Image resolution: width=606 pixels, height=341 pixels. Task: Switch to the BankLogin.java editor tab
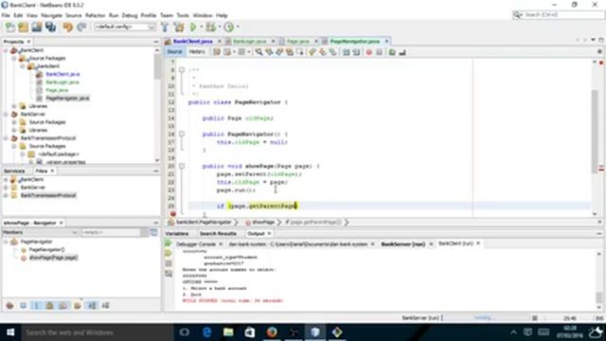point(250,41)
